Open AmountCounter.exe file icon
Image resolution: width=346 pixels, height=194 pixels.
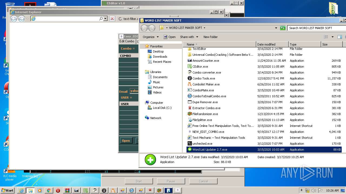coord(189,61)
